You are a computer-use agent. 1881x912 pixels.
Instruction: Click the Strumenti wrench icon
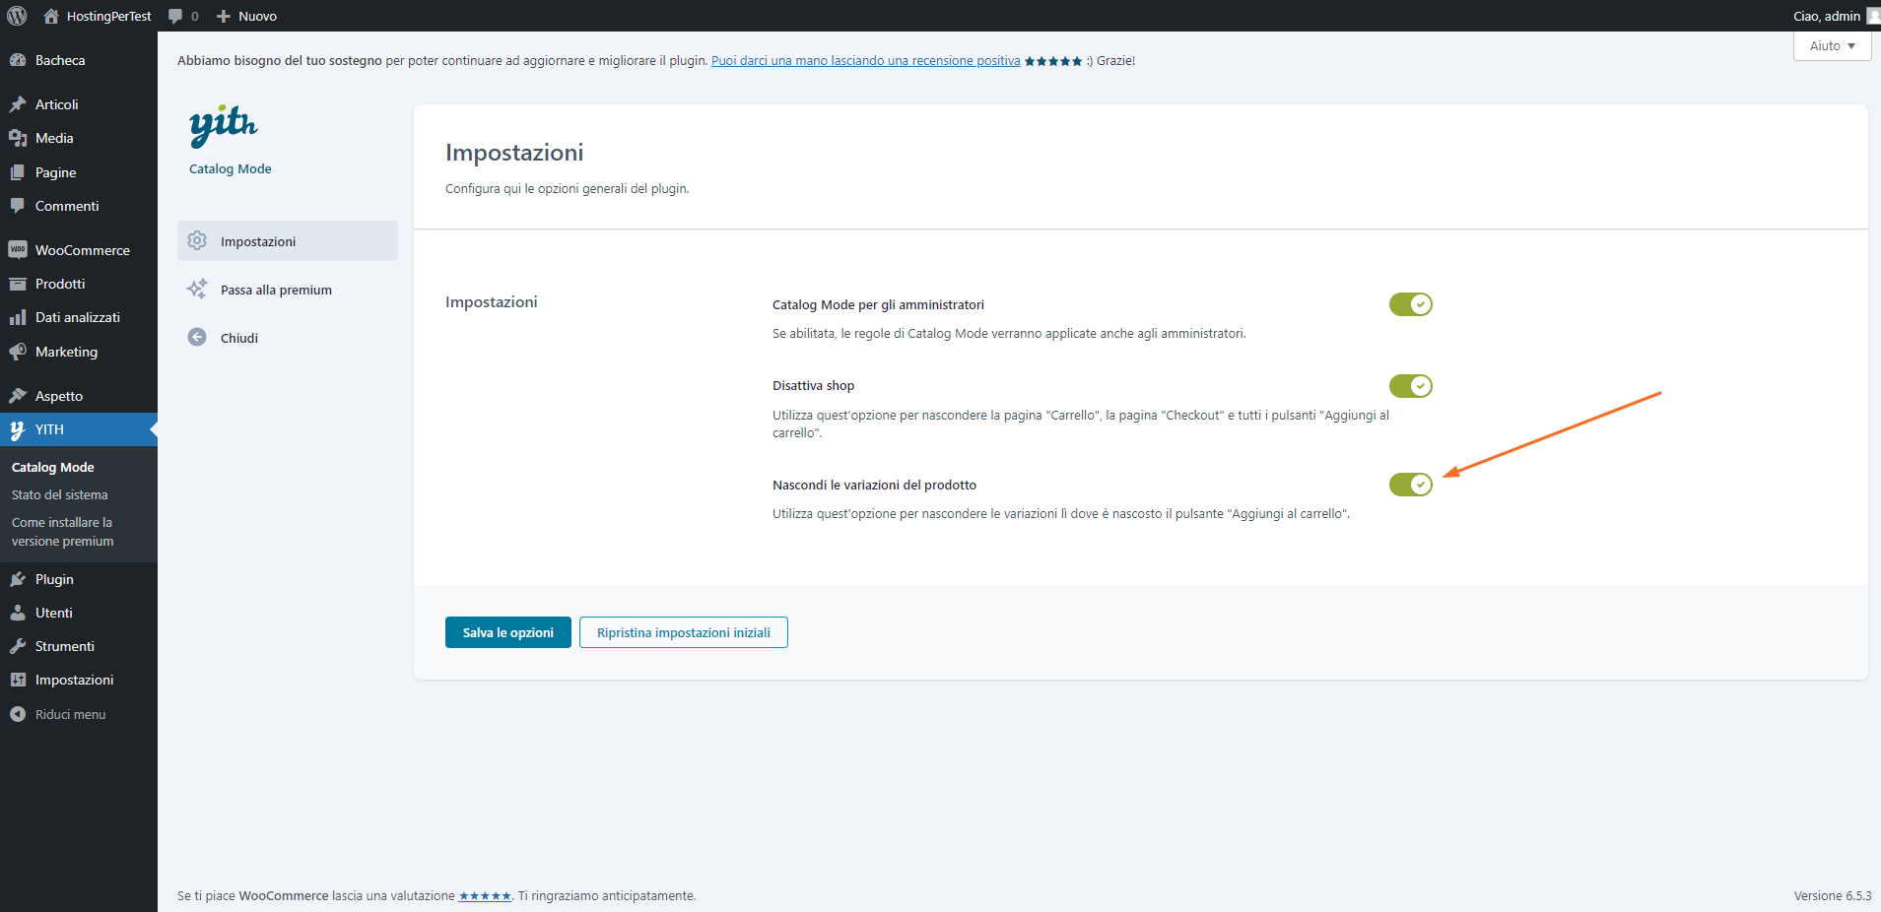[x=18, y=646]
